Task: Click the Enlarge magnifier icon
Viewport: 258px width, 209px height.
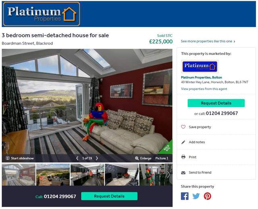Action: pos(137,158)
